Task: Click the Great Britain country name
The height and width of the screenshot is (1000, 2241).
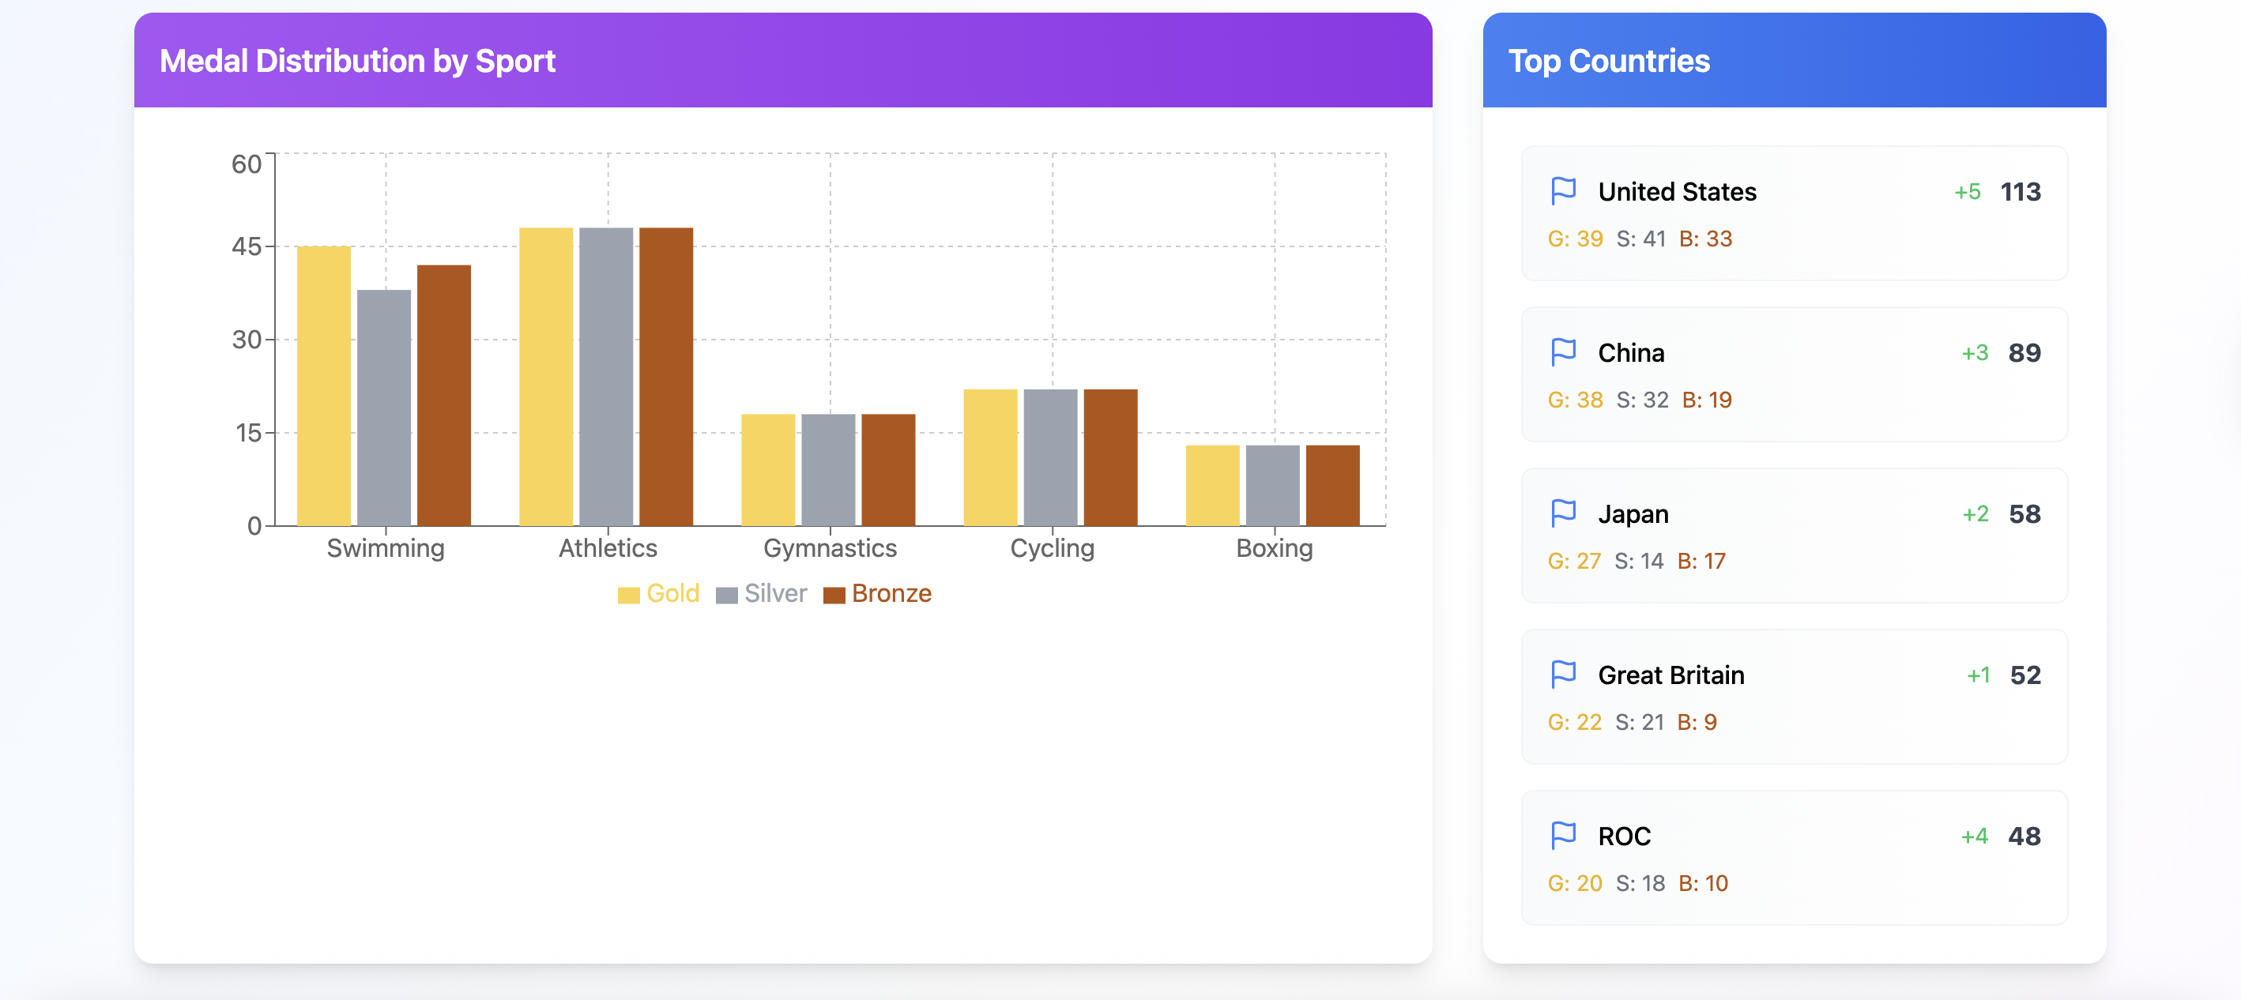Action: tap(1670, 675)
